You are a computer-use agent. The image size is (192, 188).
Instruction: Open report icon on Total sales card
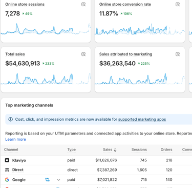[x=83, y=54]
